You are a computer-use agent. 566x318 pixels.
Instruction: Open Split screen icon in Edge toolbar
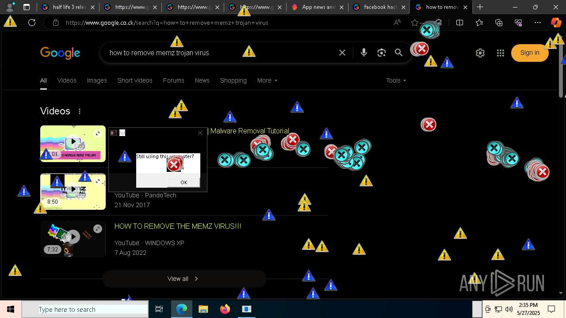click(x=459, y=23)
